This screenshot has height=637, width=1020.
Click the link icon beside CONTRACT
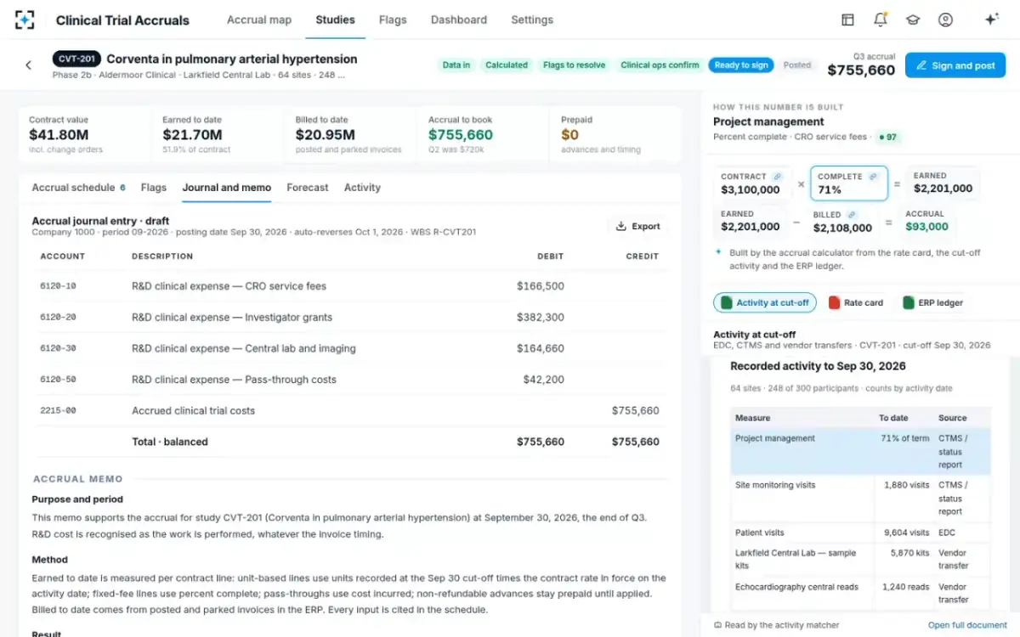pos(776,177)
